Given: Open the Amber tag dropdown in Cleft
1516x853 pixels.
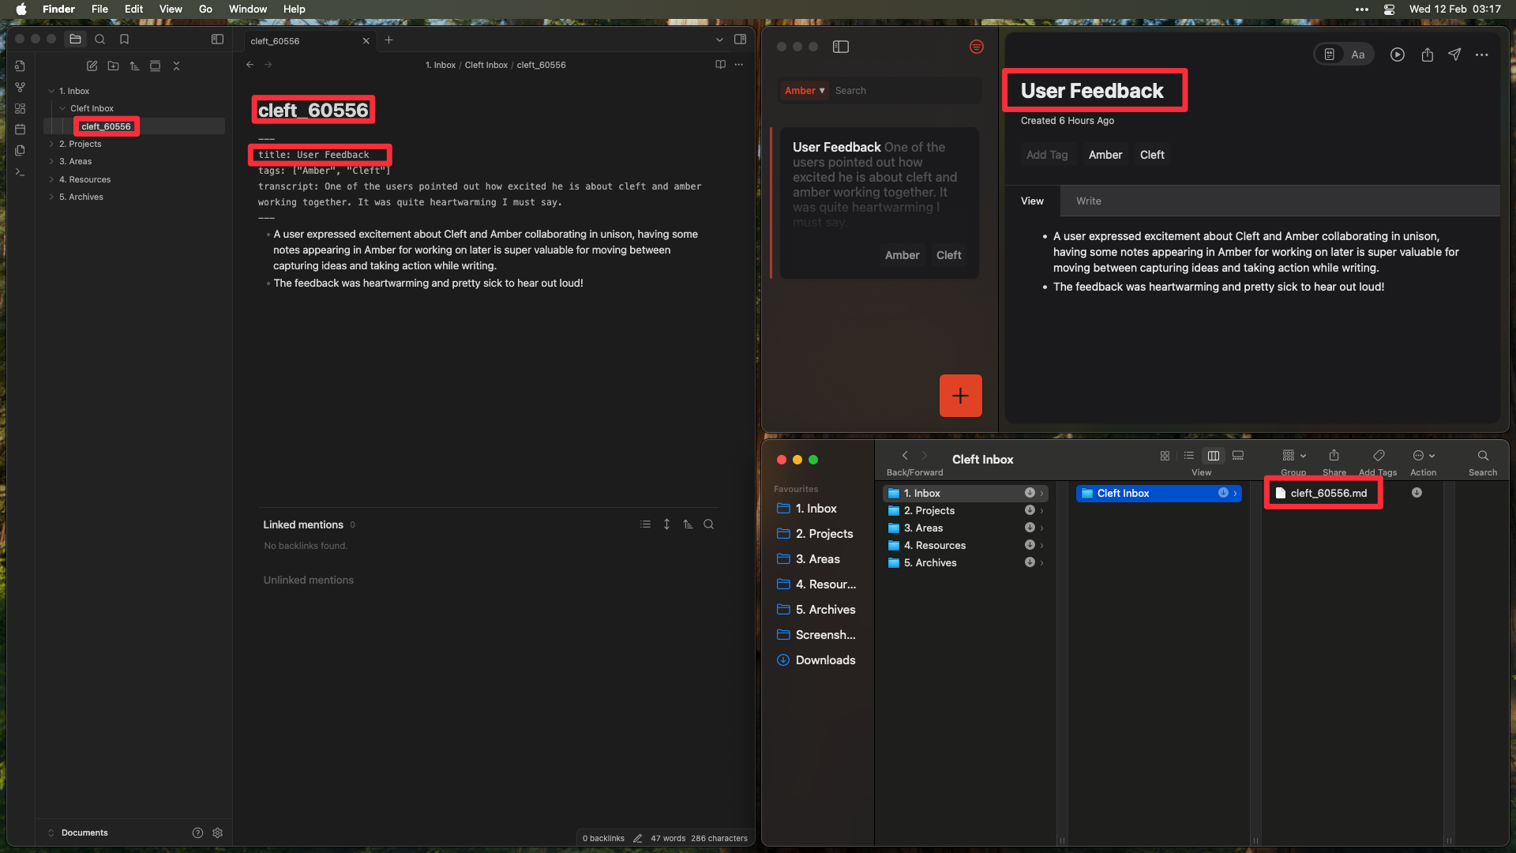Looking at the screenshot, I should (805, 91).
